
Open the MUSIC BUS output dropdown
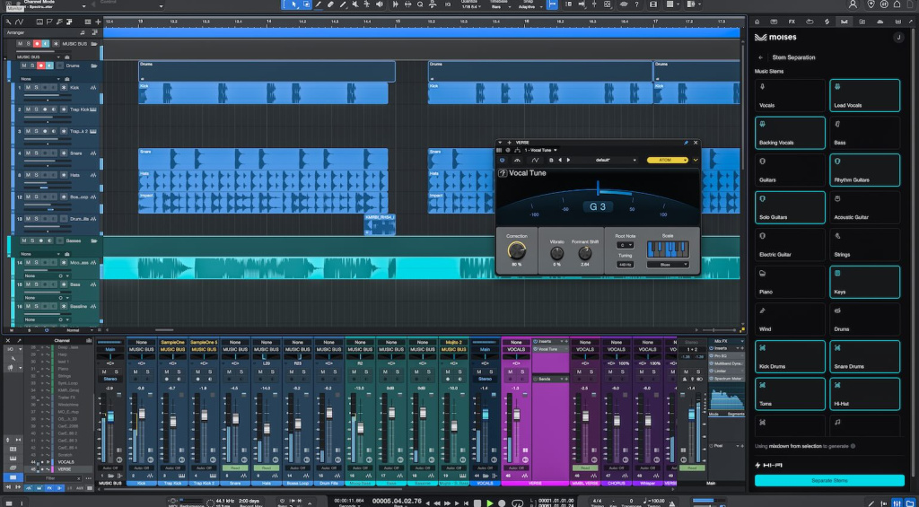[38, 57]
